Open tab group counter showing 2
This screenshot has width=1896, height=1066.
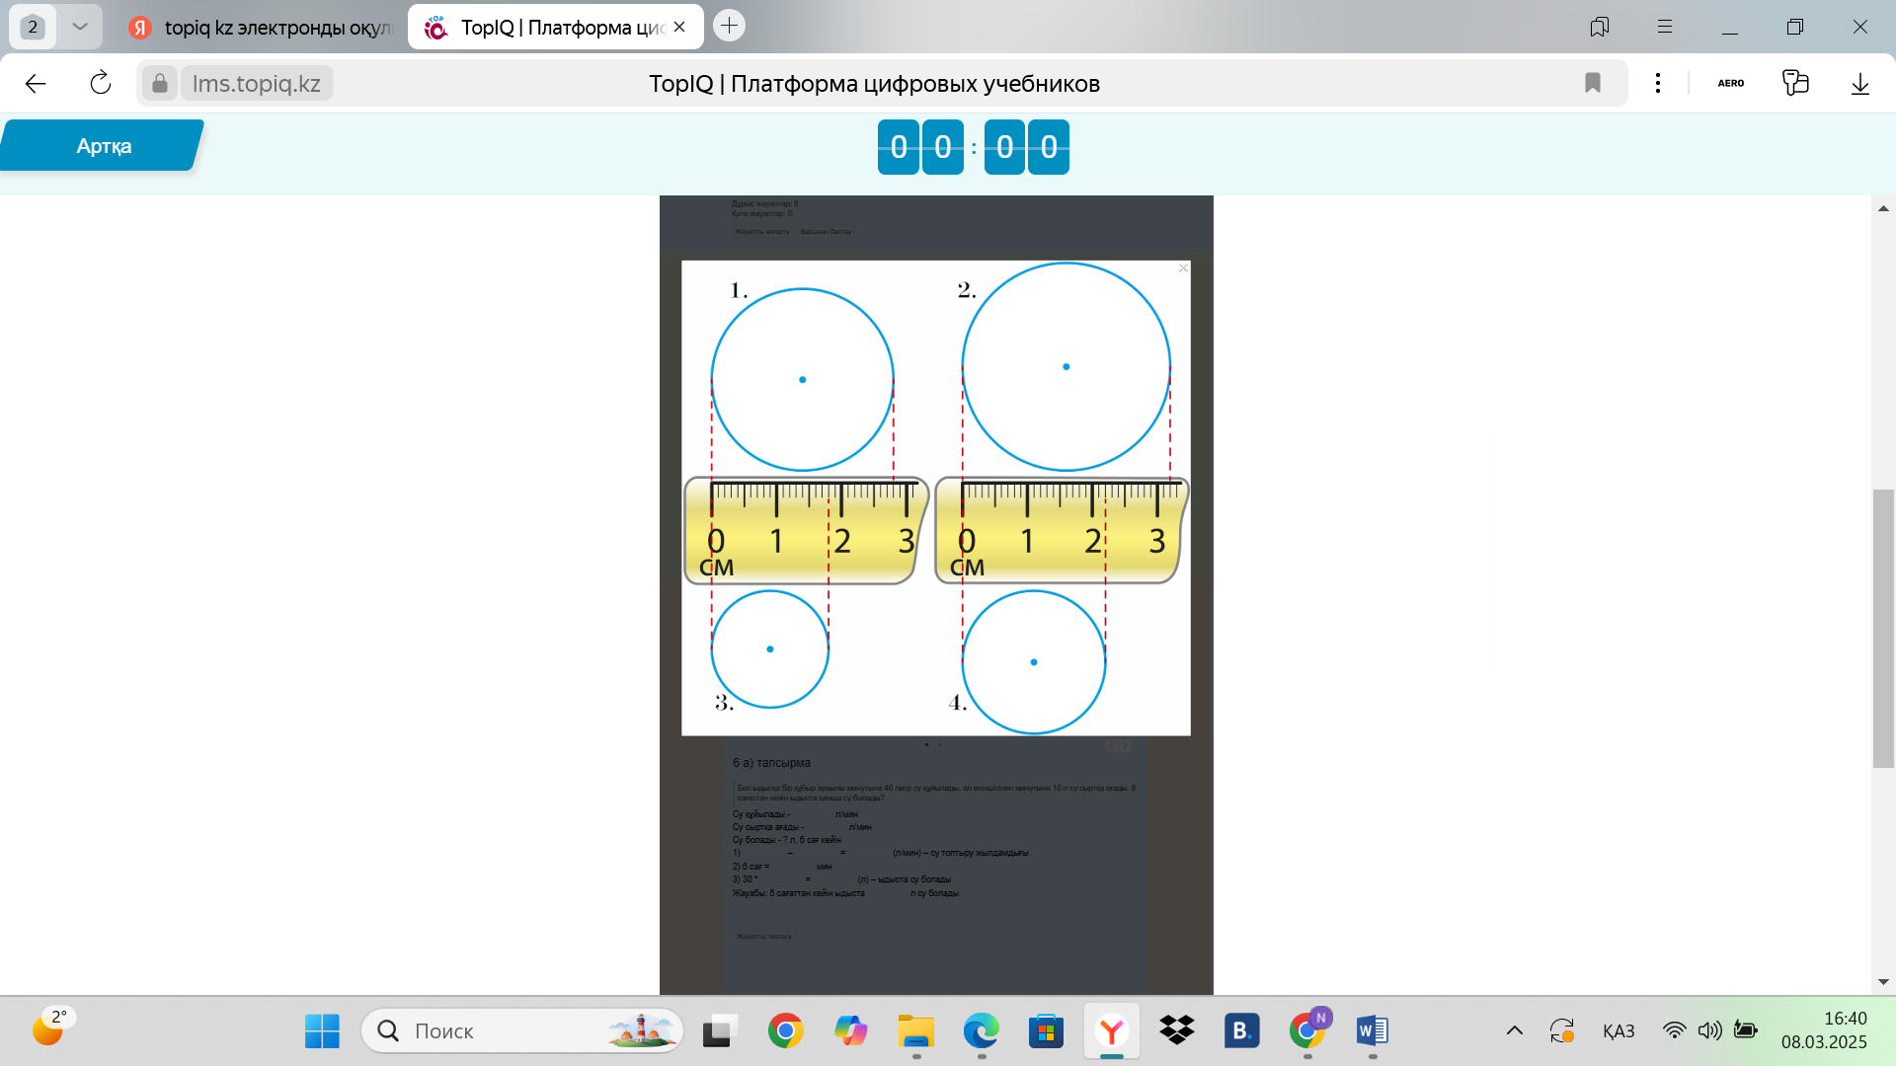[33, 27]
